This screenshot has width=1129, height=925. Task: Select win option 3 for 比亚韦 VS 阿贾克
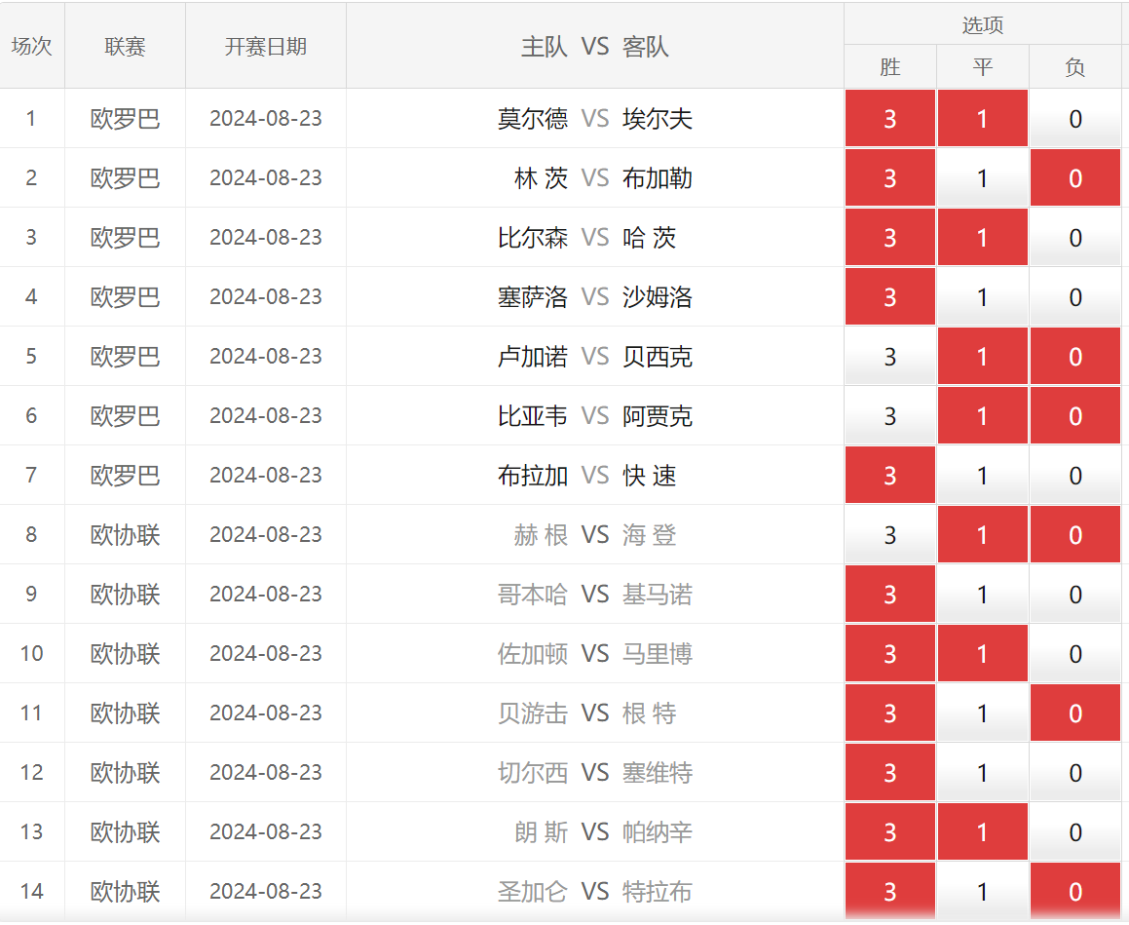890,415
